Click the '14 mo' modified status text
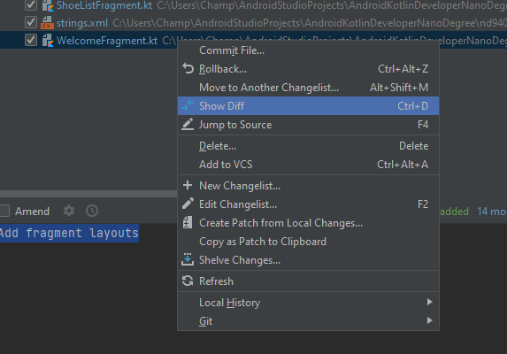This screenshot has height=354, width=507. [x=492, y=212]
